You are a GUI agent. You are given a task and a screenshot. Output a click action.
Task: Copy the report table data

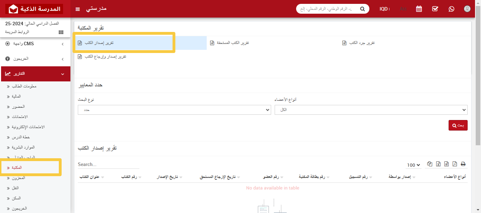tap(430, 164)
